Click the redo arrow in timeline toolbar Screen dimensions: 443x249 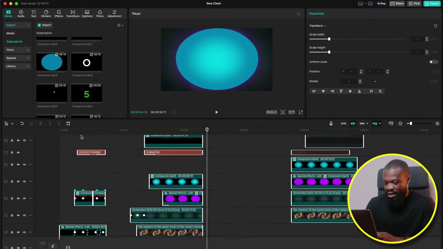[x=31, y=123]
